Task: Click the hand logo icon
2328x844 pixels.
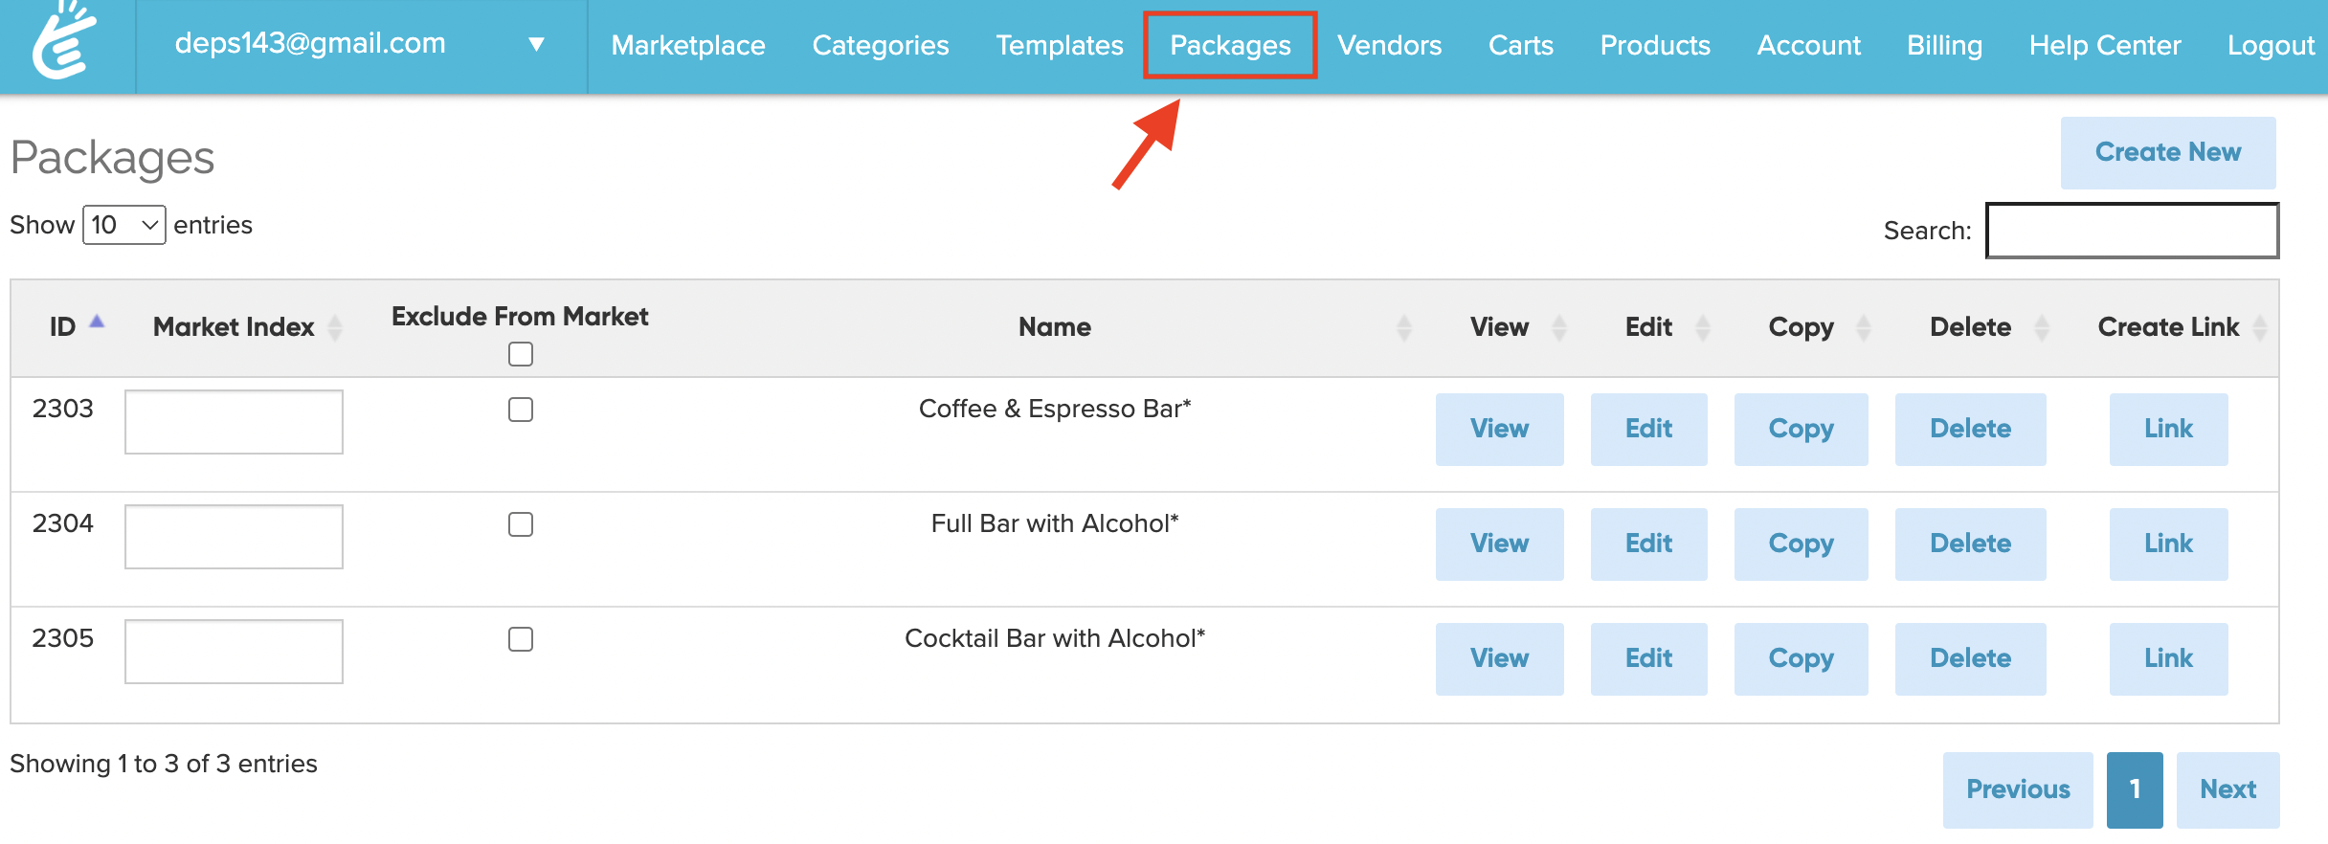Action: point(64,42)
